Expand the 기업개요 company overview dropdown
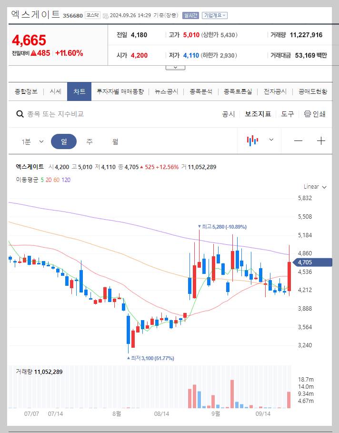339x433 pixels. tap(215, 14)
